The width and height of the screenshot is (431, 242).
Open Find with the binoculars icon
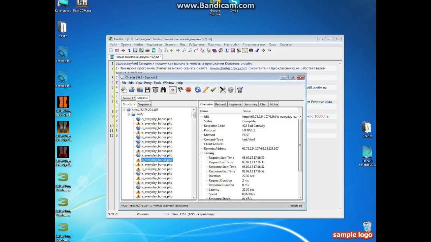(163, 90)
